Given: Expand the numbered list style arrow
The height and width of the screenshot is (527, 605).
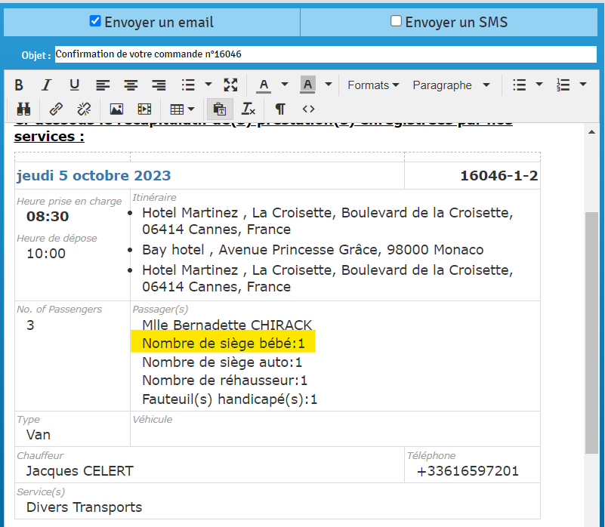Looking at the screenshot, I should pos(582,85).
